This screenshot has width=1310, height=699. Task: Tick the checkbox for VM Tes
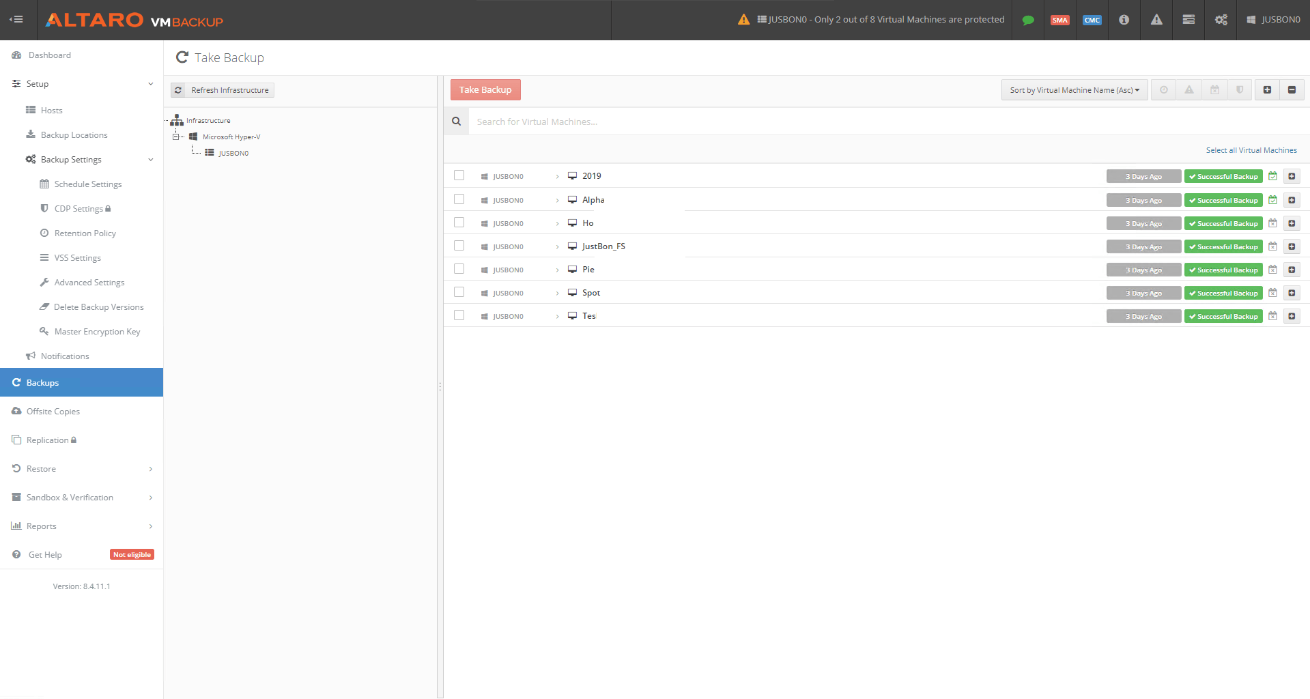pyautogui.click(x=459, y=315)
